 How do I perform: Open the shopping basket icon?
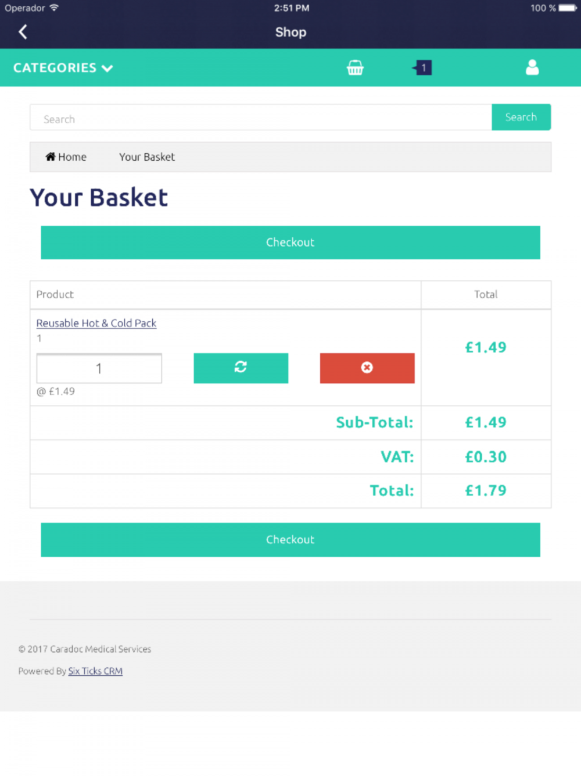click(x=355, y=67)
